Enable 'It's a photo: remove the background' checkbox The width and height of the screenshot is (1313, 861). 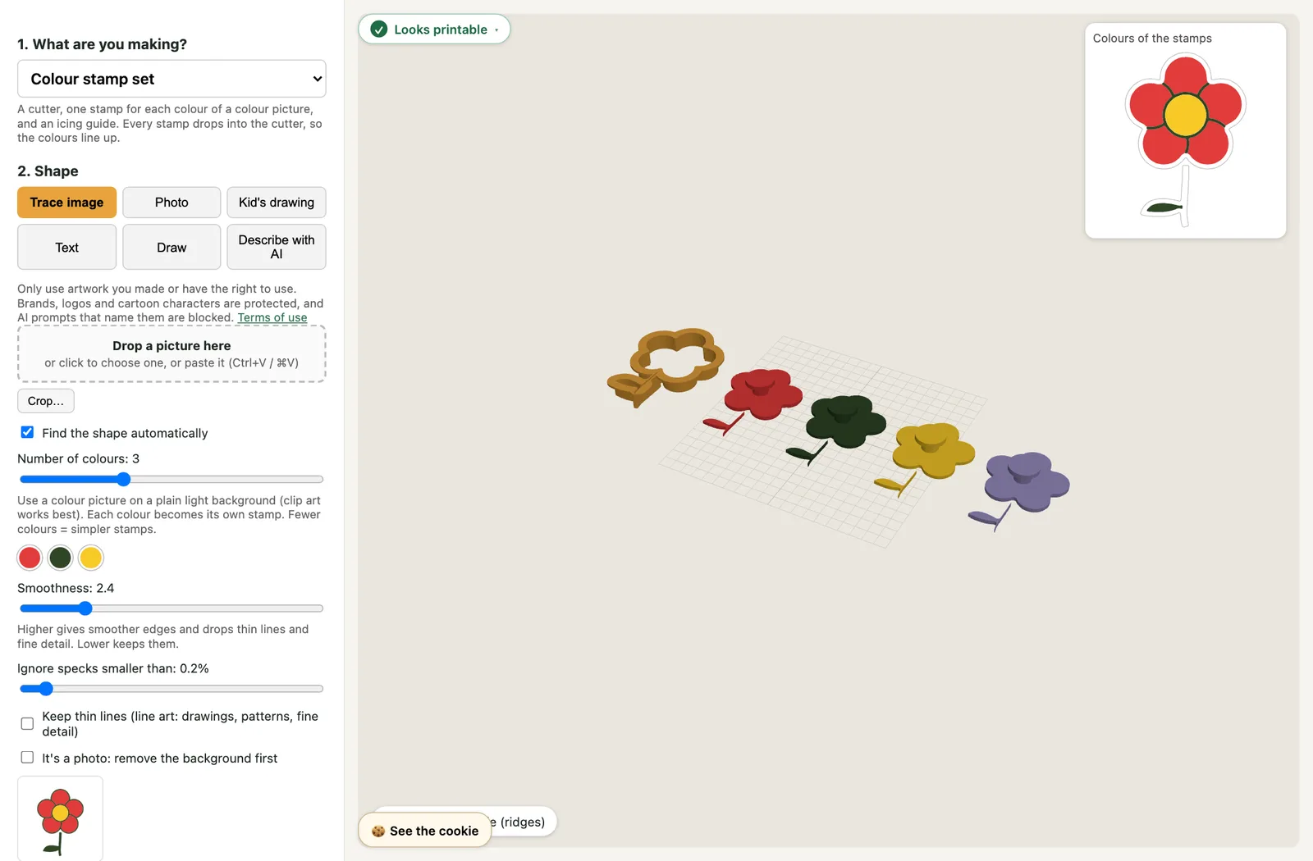point(27,758)
